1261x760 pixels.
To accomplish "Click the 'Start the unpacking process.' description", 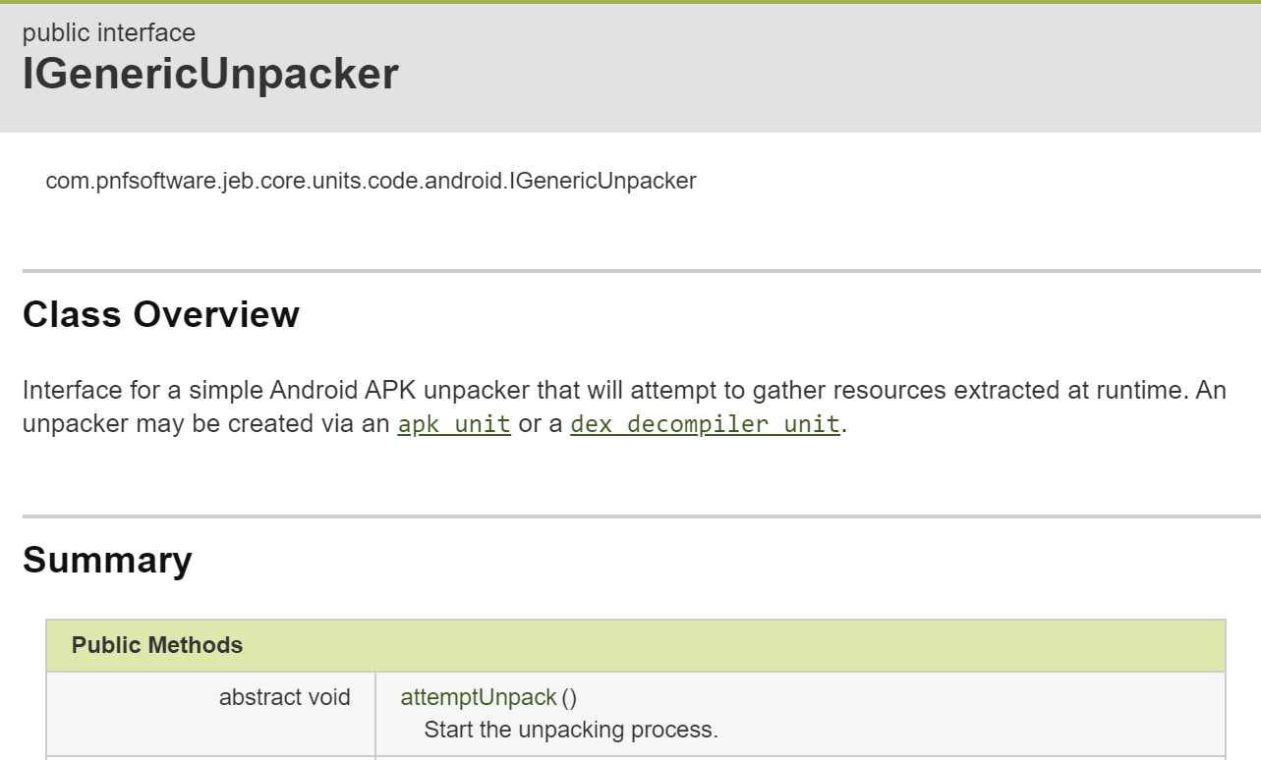I will (x=571, y=730).
